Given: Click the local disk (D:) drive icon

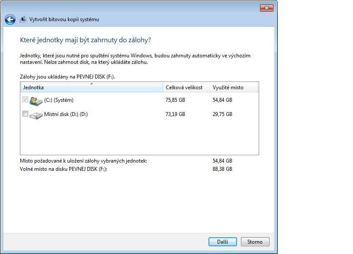Looking at the screenshot, I should point(36,115).
